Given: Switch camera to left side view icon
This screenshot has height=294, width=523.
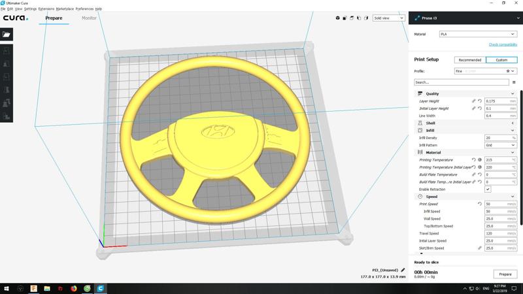Looking at the screenshot, I should click(359, 18).
